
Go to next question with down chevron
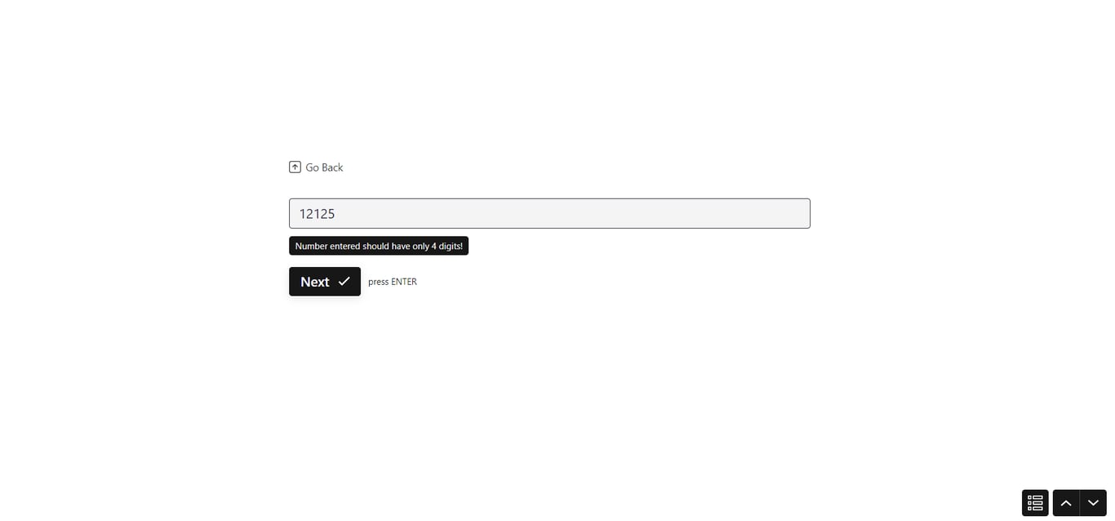[x=1093, y=503]
